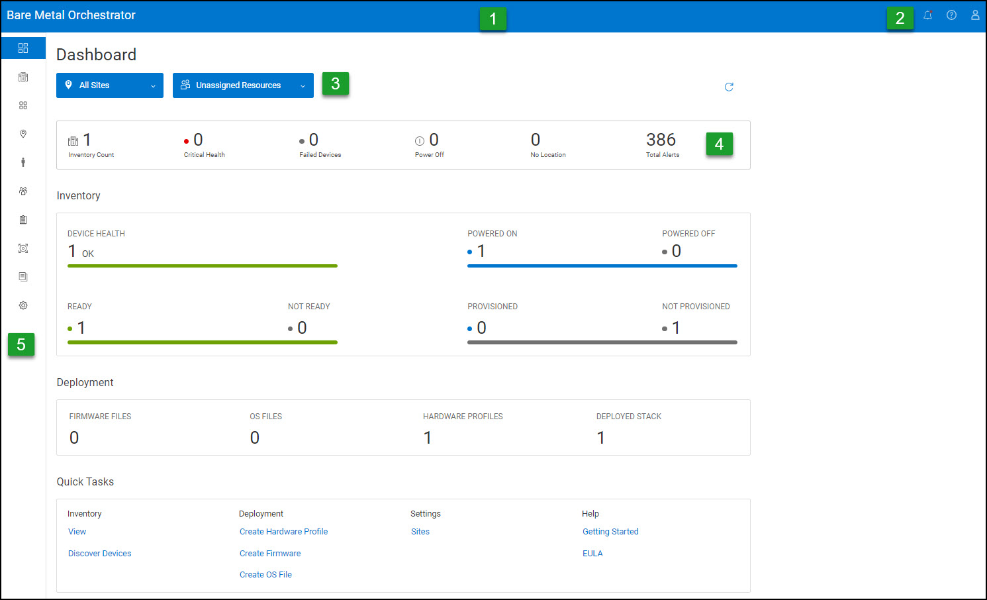
Task: Click the FIRMWARE FILES label
Action: (100, 417)
